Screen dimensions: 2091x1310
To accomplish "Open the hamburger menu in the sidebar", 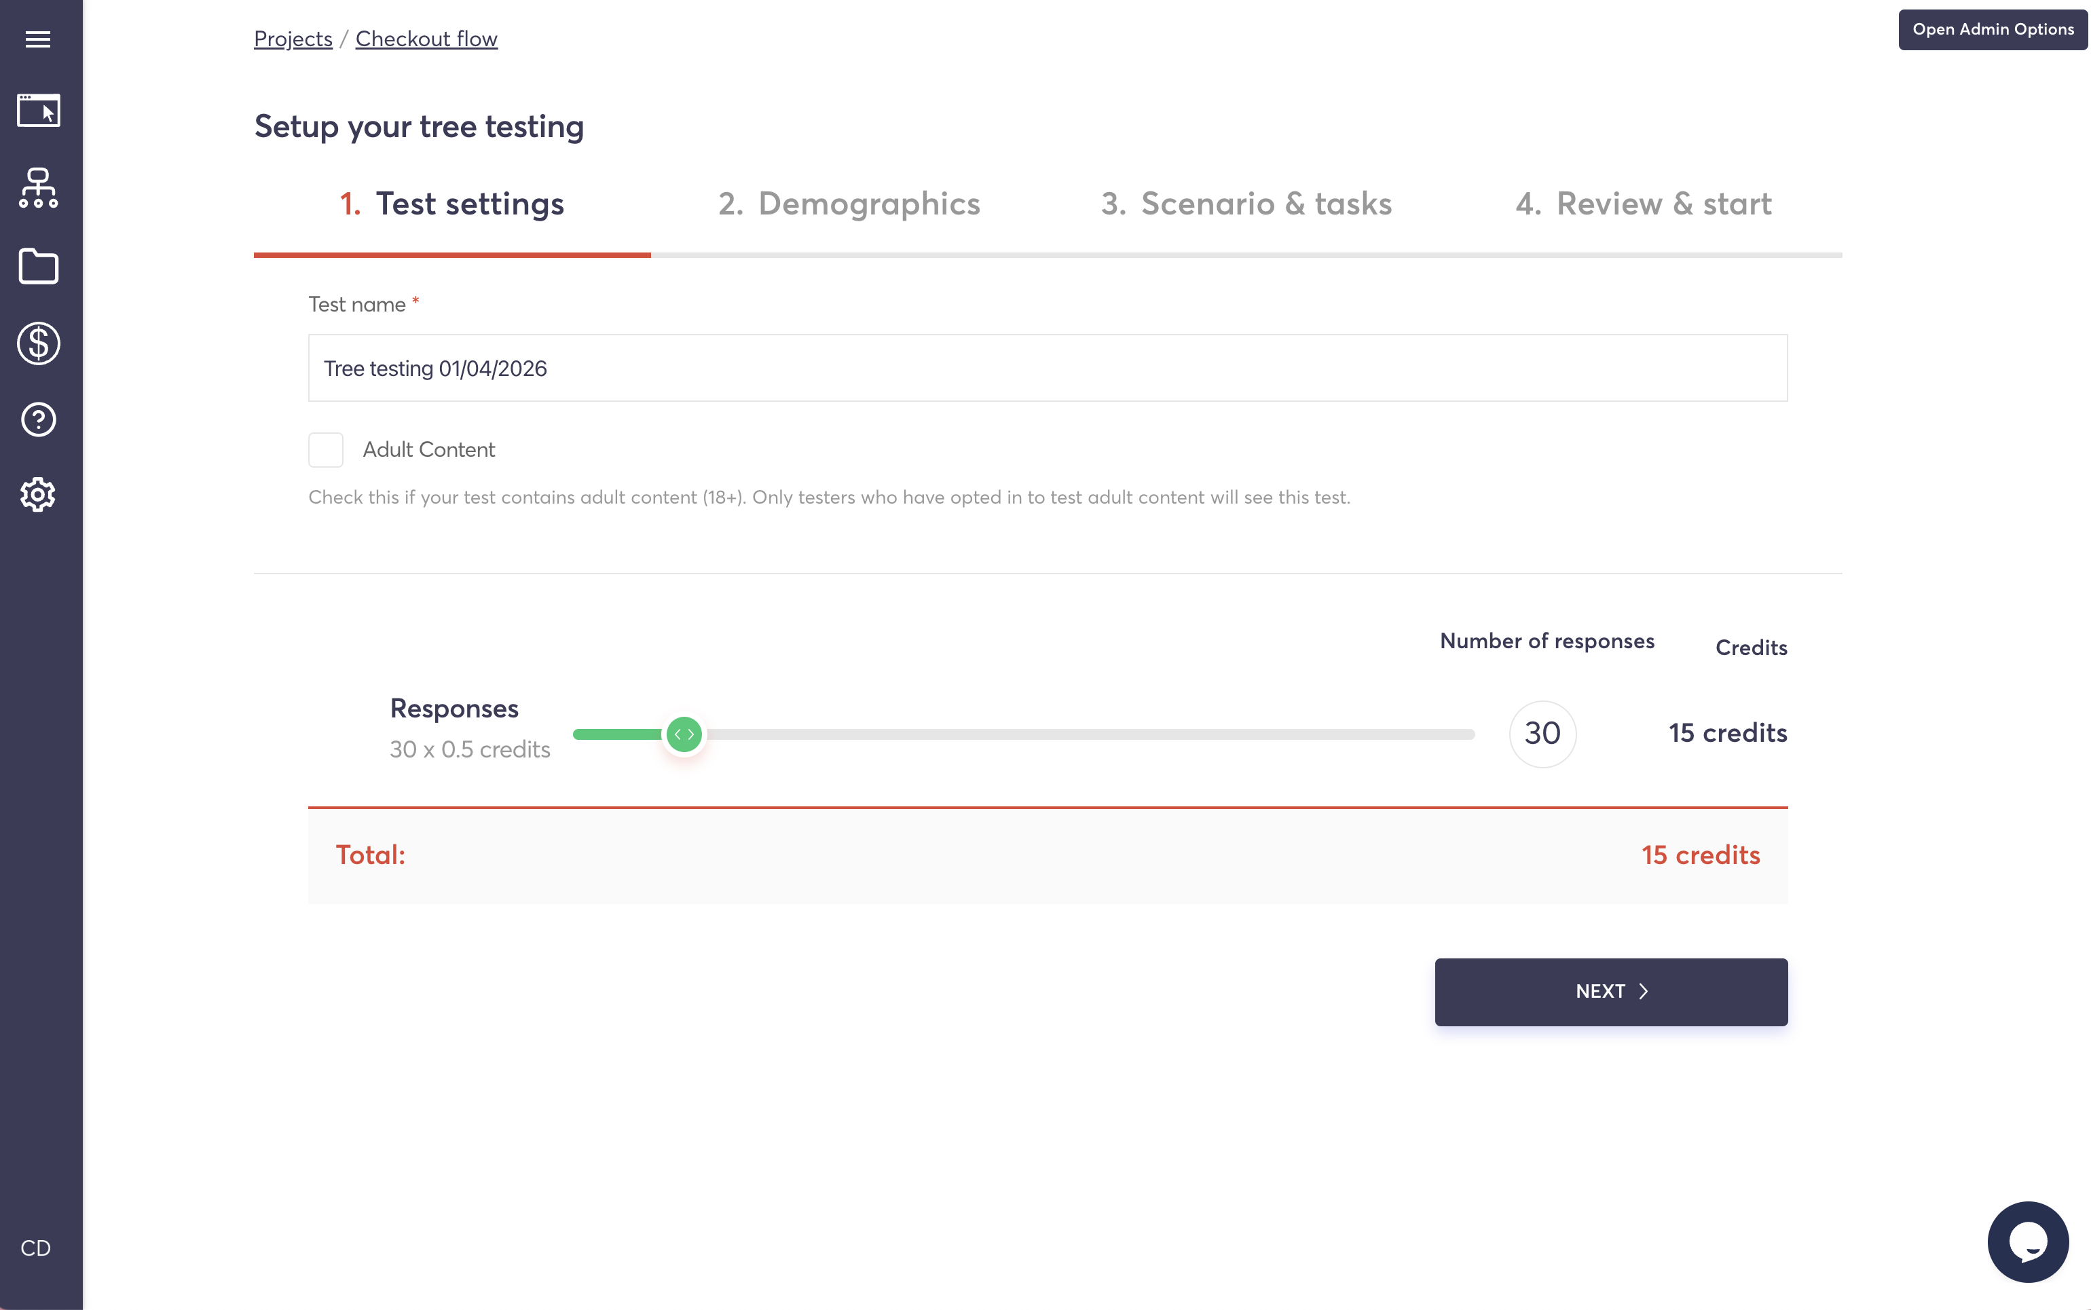I will tap(38, 39).
